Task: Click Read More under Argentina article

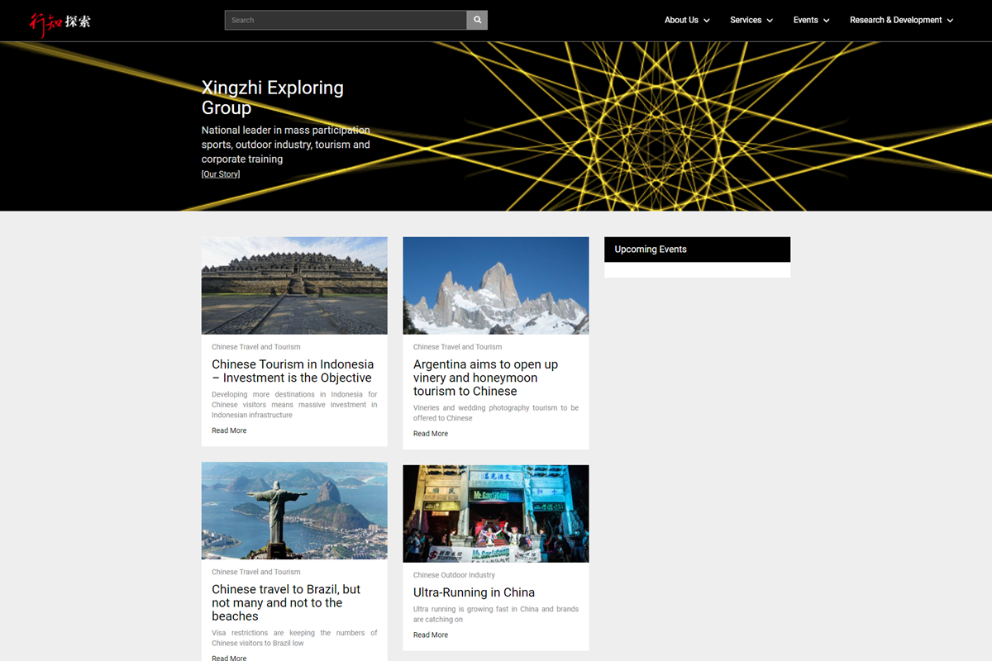Action: [431, 434]
